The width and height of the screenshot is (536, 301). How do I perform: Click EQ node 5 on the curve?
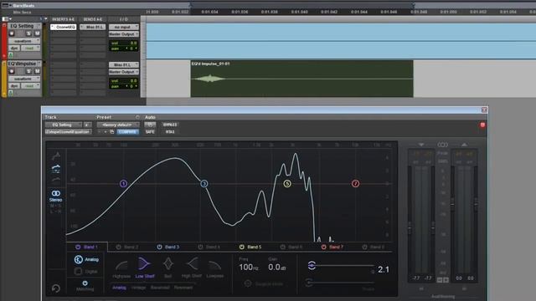click(287, 184)
